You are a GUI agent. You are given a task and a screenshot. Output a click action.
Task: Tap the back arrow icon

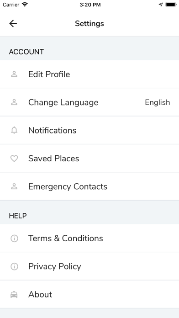tap(13, 23)
